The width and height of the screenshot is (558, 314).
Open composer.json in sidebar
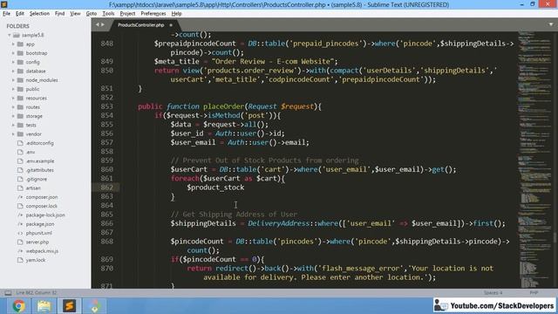pyautogui.click(x=42, y=197)
